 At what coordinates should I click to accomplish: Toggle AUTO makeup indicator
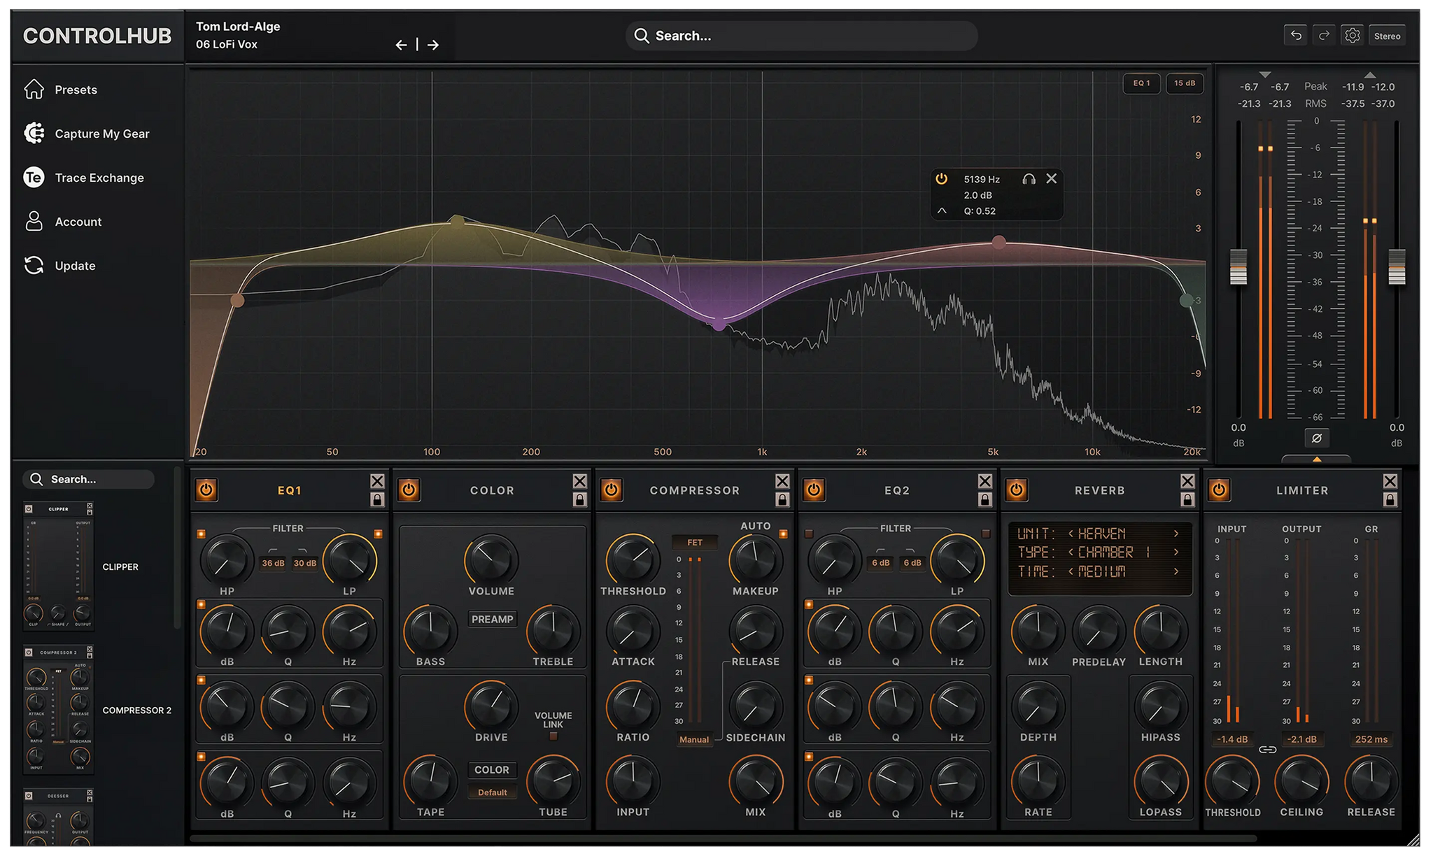(783, 534)
